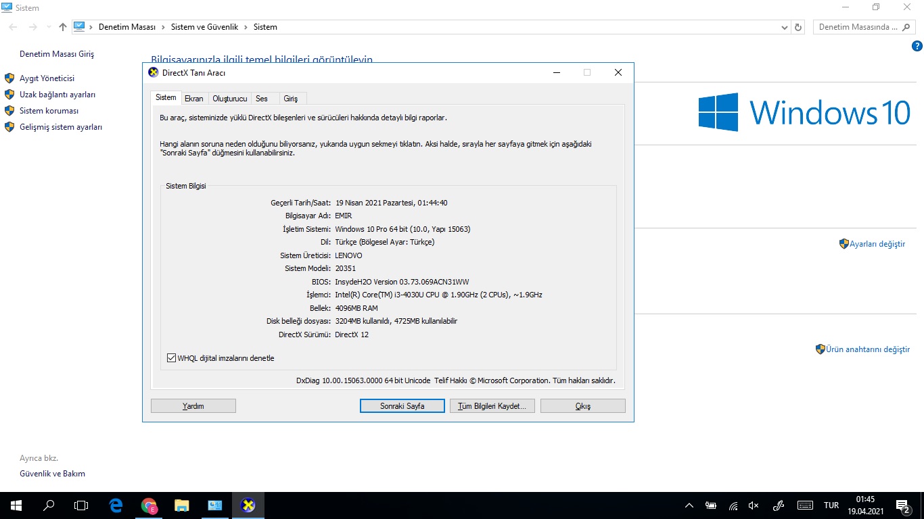Expand address bar history dropdown

(785, 27)
